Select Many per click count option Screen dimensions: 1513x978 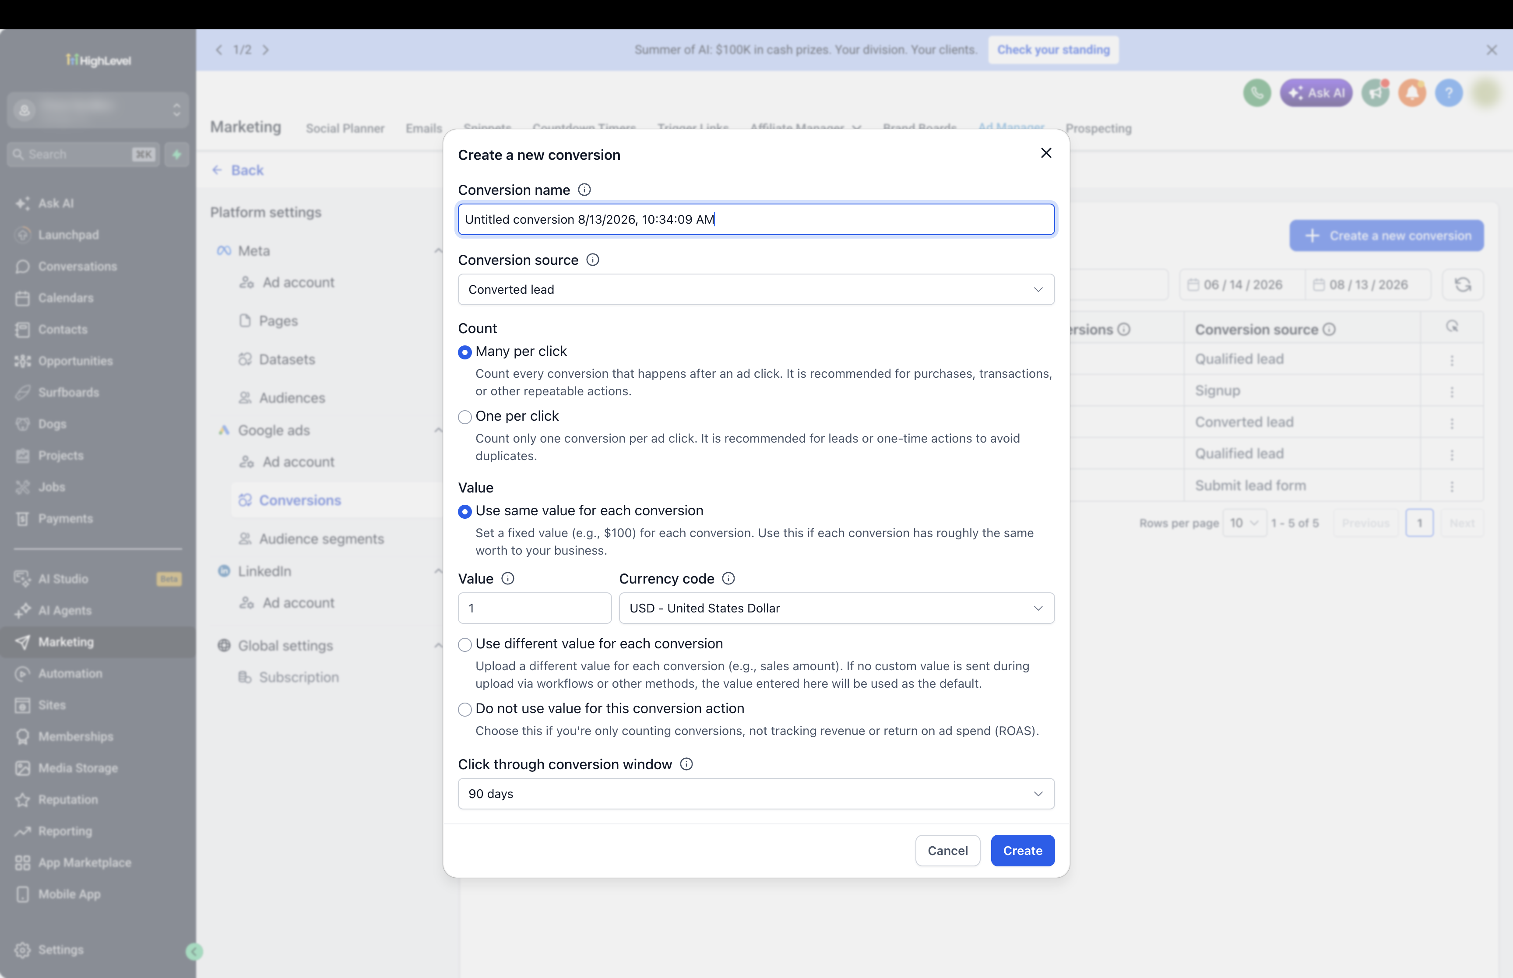pos(465,352)
